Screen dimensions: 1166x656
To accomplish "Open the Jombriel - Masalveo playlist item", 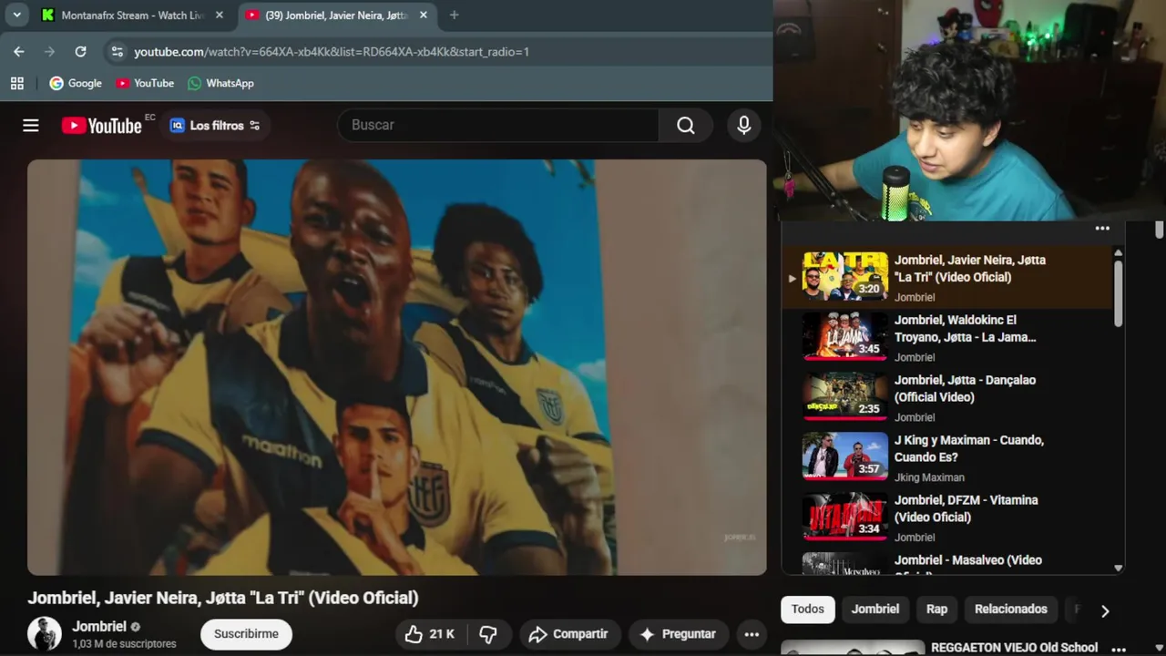I will click(x=947, y=562).
